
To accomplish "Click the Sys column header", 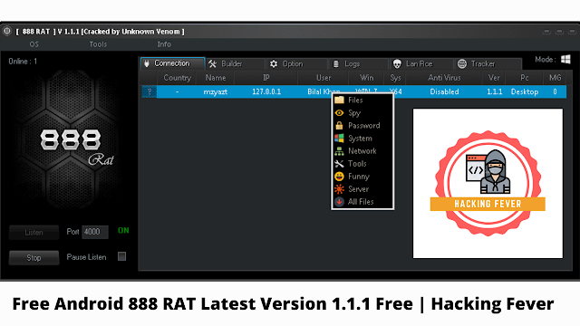I will pos(395,78).
